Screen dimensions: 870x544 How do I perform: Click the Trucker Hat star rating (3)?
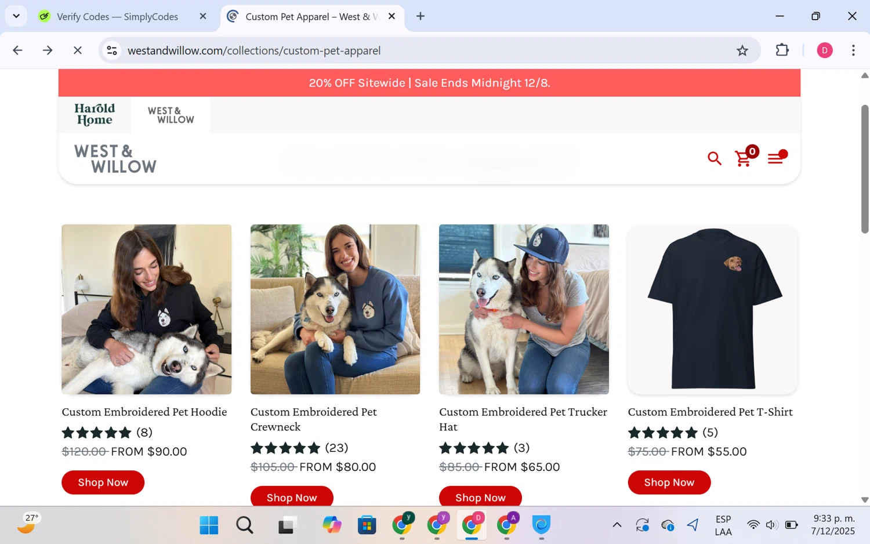pos(484,448)
